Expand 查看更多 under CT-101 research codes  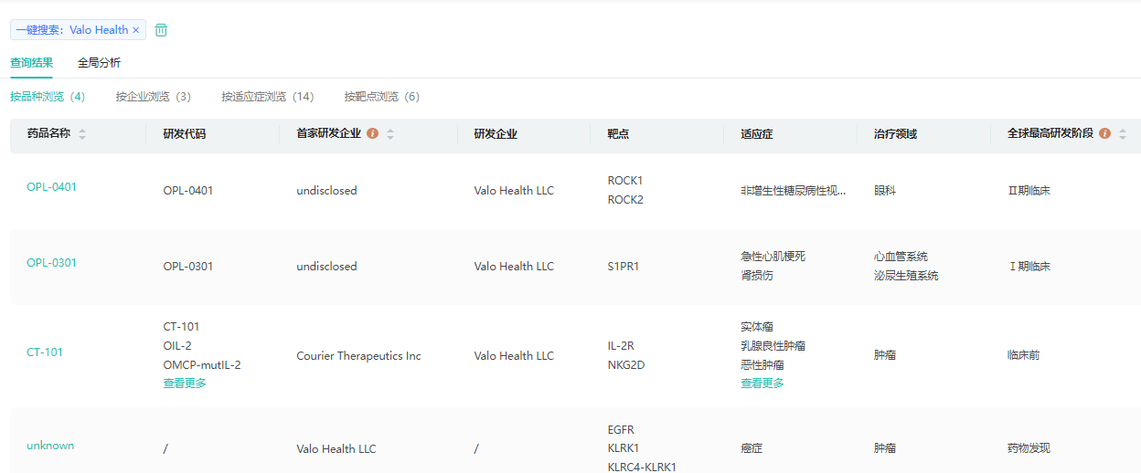point(185,384)
